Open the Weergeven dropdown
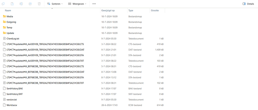This screenshot has height=110, width=258. pos(77,4)
